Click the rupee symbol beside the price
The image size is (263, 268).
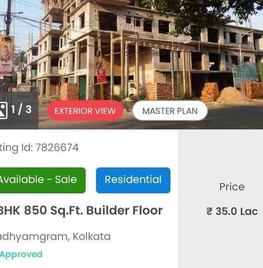[210, 211]
